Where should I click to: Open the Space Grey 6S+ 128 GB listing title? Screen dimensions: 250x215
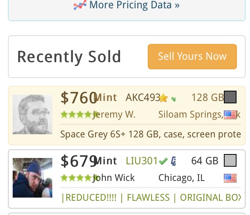click(151, 134)
